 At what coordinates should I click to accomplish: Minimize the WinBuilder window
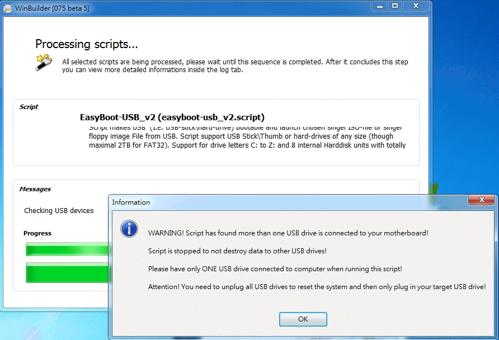coord(380,6)
